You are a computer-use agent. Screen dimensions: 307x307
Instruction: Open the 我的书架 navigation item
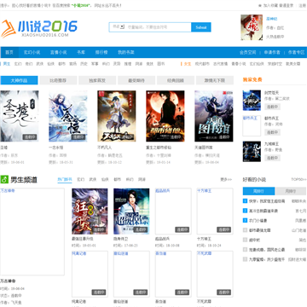[x=126, y=52]
